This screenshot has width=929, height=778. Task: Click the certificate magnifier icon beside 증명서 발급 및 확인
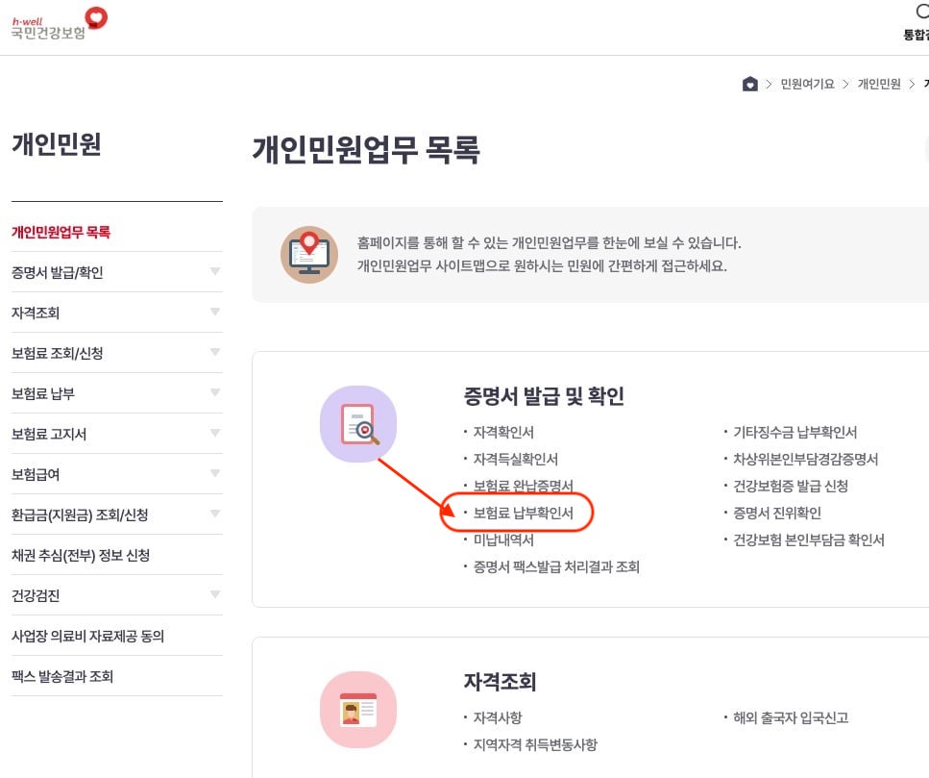coord(358,424)
